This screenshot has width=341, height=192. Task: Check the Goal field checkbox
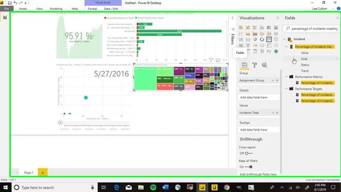pos(293,59)
